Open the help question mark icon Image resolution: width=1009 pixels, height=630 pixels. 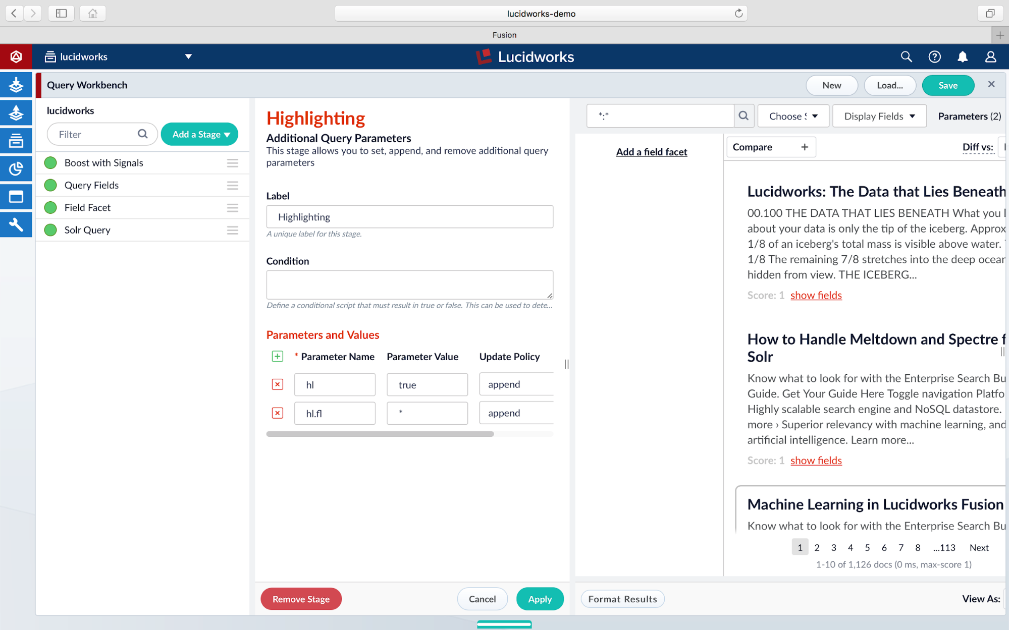[934, 56]
